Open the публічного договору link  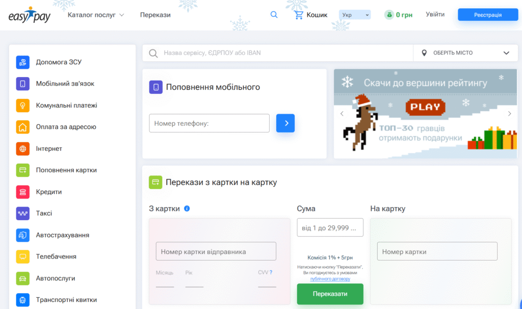click(x=330, y=278)
